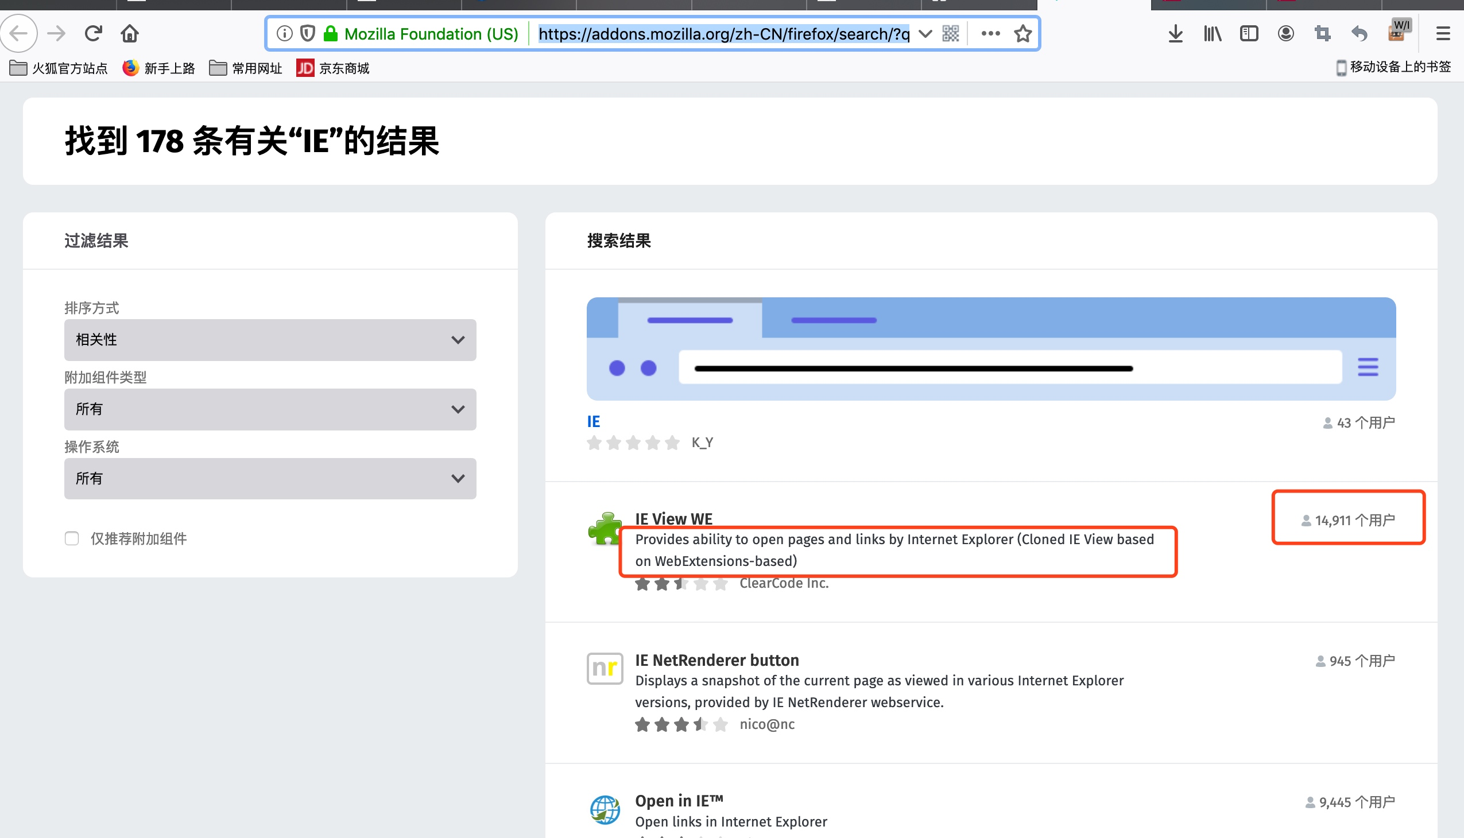Open the Open in IE™ add-on
Viewport: 1464px width, 838px height.
tap(679, 801)
